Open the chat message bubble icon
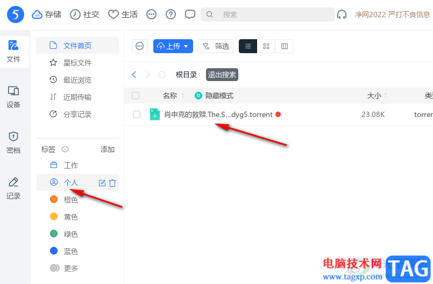Viewport: 433px width, 284px height. [190, 14]
